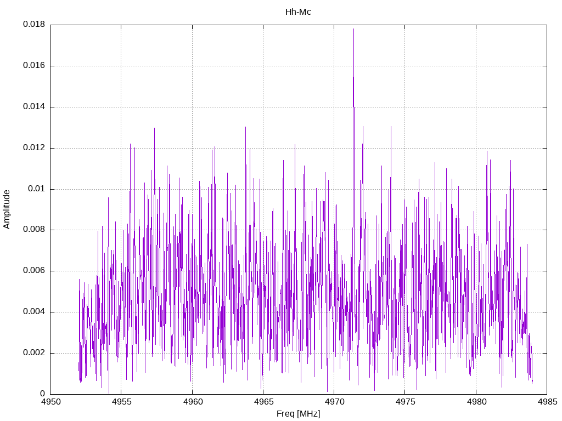This screenshot has width=562, height=421.
Task: Click the 4970 x-axis tick label
Action: [x=334, y=402]
